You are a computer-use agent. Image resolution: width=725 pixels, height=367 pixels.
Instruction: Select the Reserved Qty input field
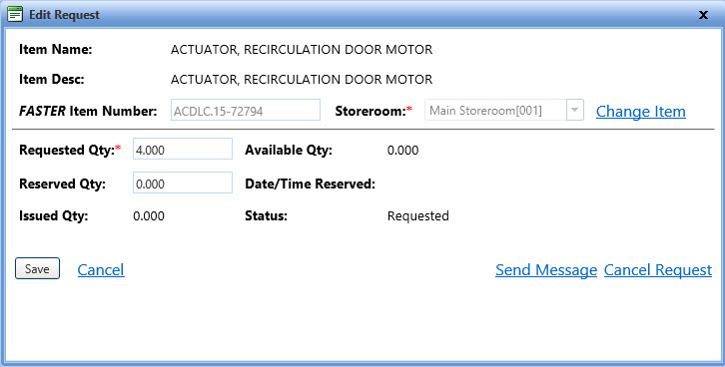click(x=183, y=183)
